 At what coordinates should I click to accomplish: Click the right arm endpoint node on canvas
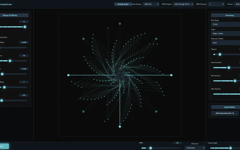point(171,75)
